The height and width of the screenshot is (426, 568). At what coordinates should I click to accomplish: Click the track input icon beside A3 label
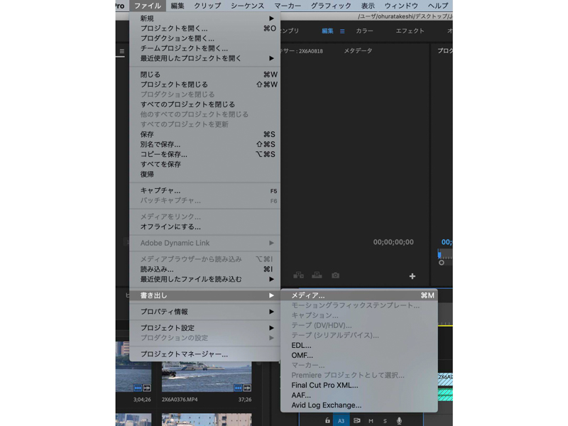point(356,420)
